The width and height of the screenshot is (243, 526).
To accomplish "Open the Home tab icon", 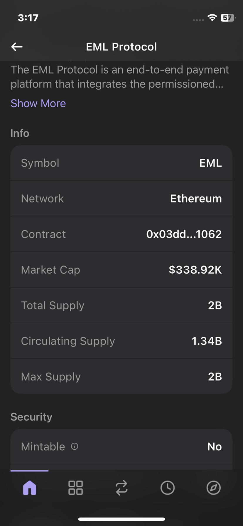I will 30,488.
